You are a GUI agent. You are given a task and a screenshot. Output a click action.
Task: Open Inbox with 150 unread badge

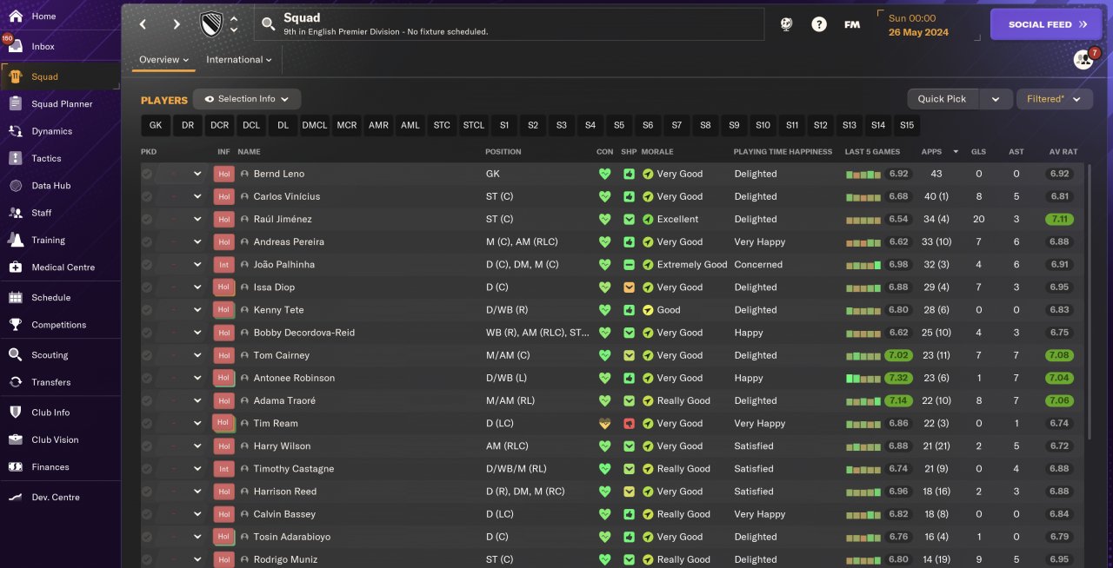click(x=16, y=46)
